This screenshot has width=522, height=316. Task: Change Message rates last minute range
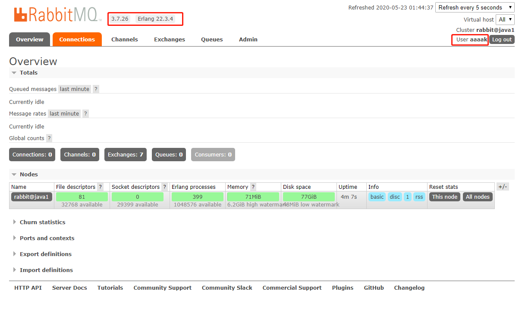[64, 113]
